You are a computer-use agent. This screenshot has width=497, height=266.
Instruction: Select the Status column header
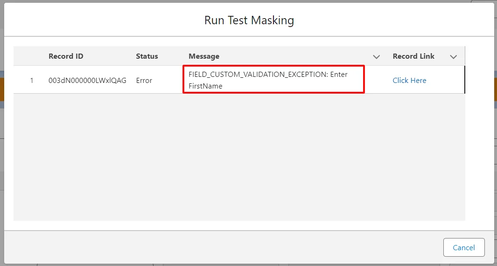click(x=147, y=56)
